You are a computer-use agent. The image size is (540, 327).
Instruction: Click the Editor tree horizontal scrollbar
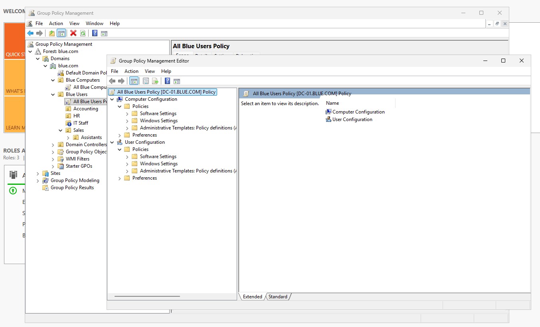147,296
